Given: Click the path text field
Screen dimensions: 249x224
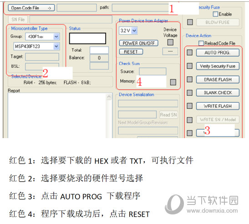Looking at the screenshot, I should pyautogui.click(x=141, y=8).
